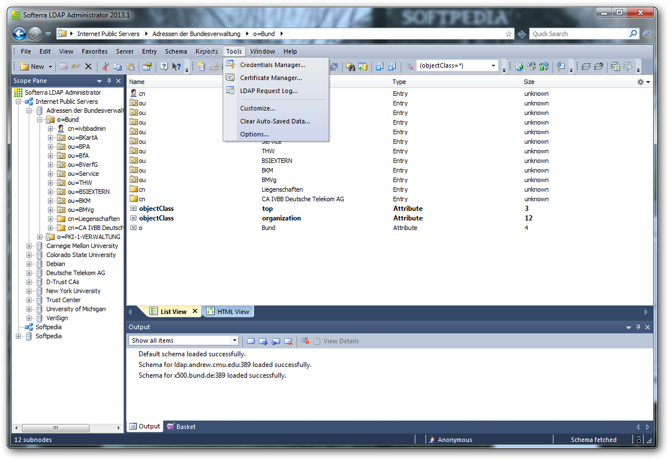
Task: Click the New button in toolbar
Action: click(x=33, y=67)
